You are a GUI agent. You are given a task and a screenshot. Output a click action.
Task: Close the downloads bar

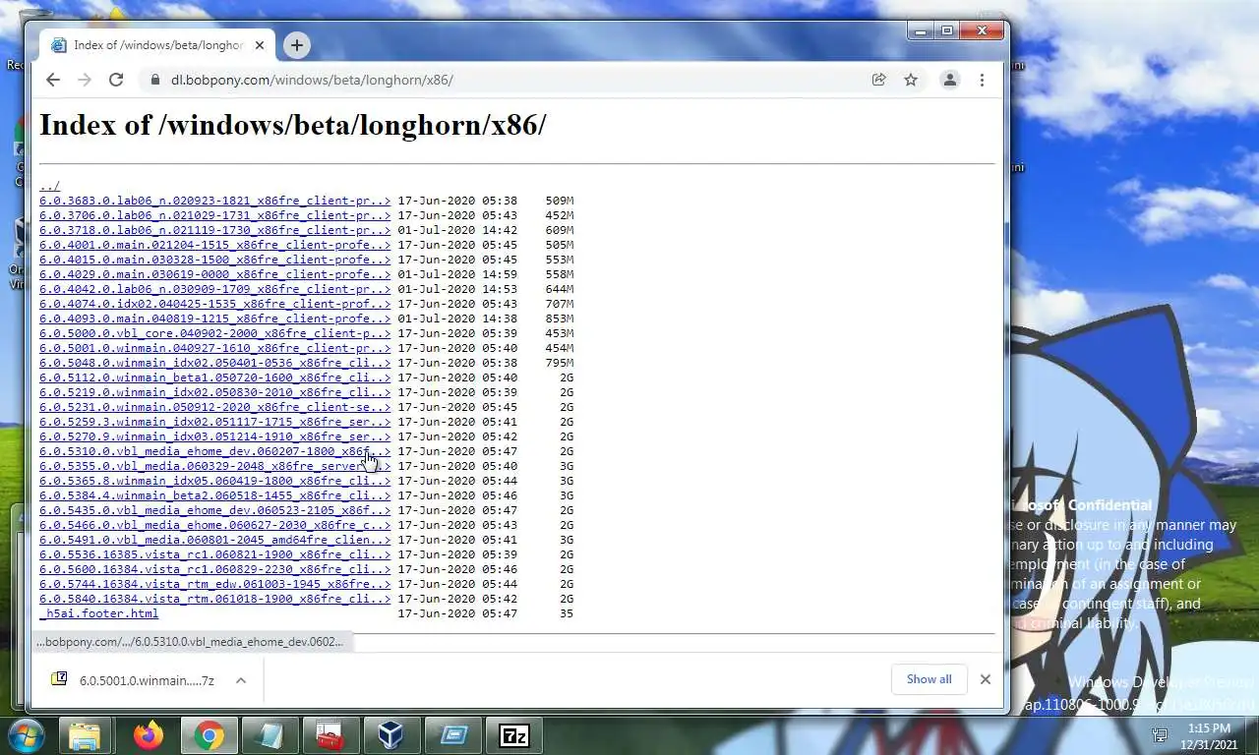[x=985, y=679]
